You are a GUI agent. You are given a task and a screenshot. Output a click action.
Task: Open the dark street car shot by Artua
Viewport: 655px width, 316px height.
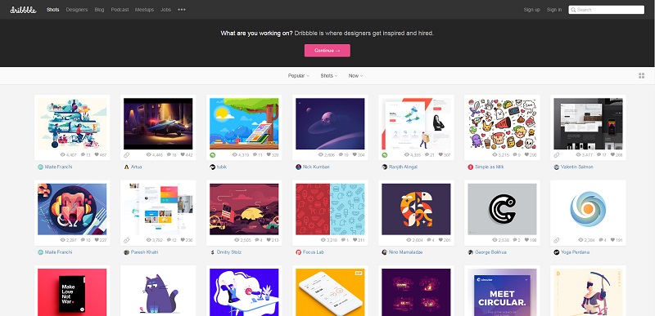tap(158, 123)
